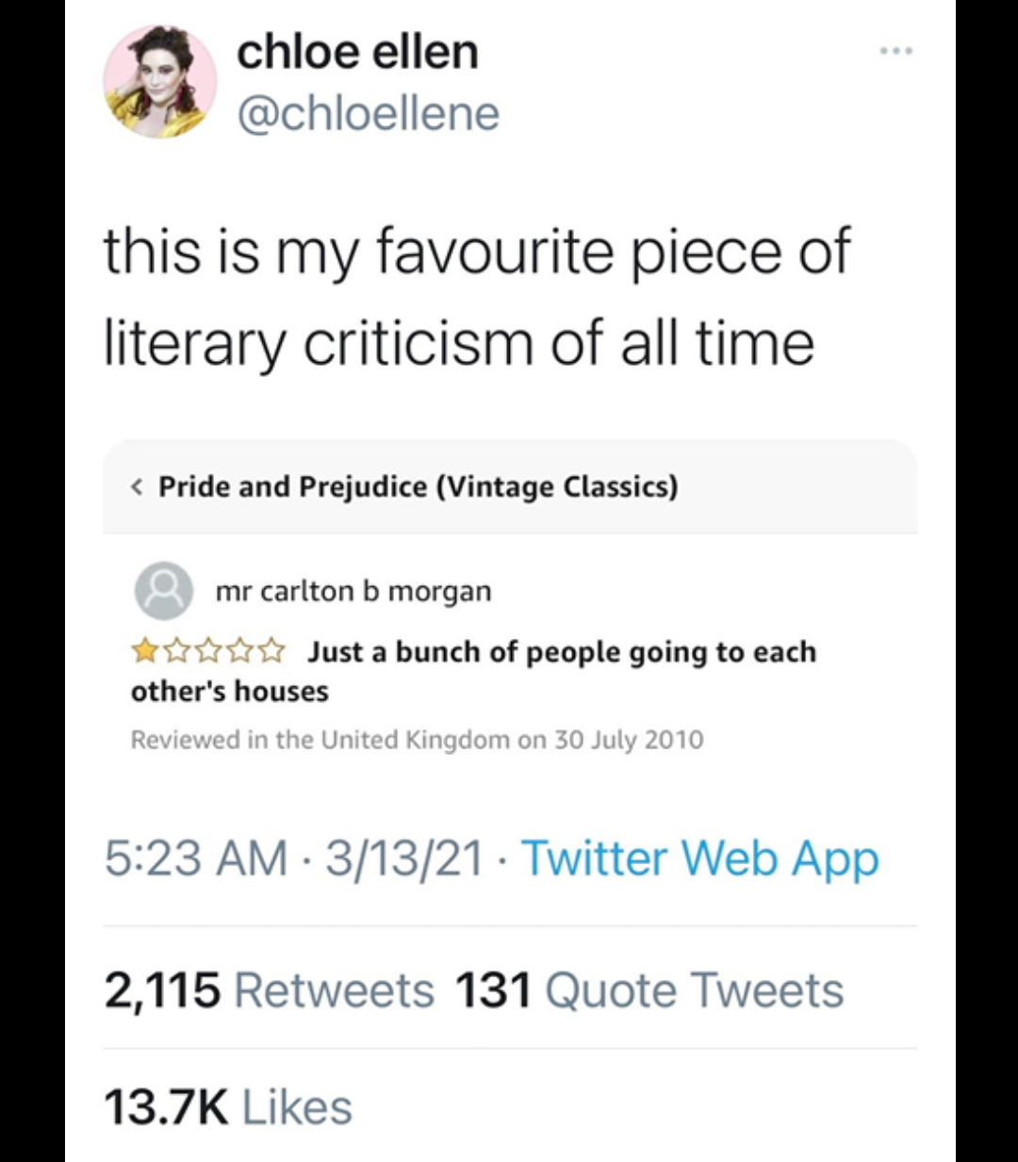Click the one-star rating icons
Viewport: 1018px width, 1162px height.
click(x=207, y=651)
